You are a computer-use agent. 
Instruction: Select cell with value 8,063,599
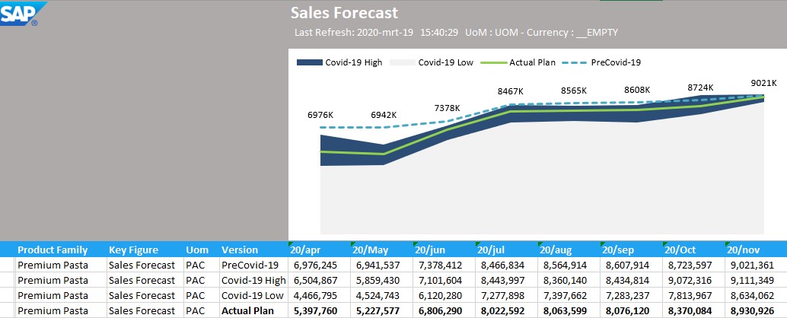coord(569,310)
